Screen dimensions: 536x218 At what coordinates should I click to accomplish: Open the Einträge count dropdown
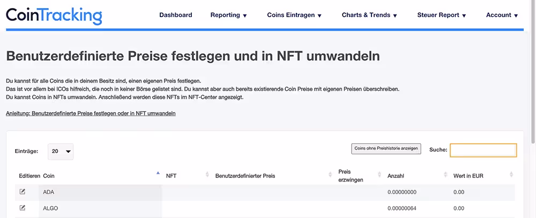tap(61, 152)
